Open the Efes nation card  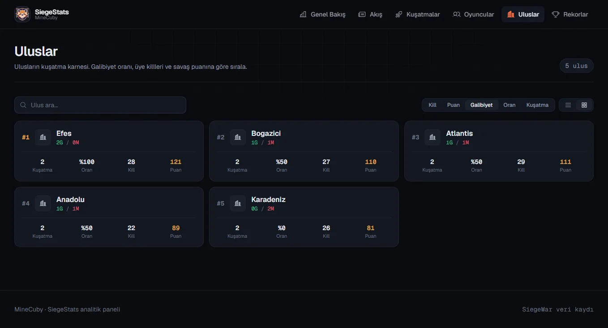[x=109, y=151]
